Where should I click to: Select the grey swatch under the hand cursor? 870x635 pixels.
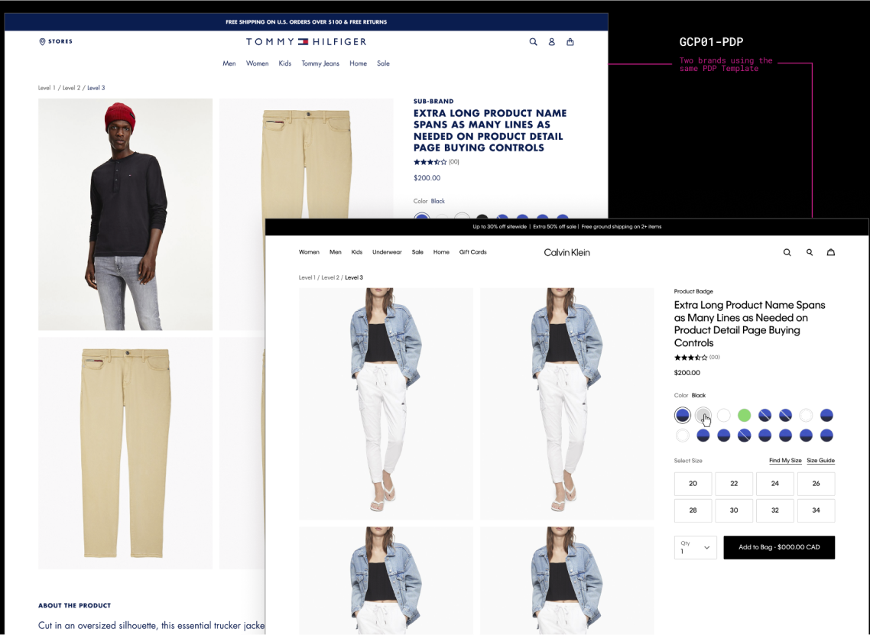pyautogui.click(x=703, y=414)
